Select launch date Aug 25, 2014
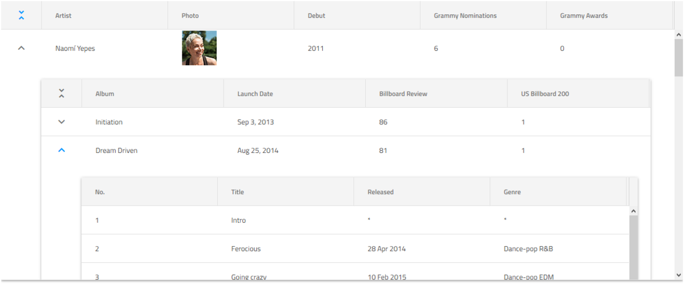The height and width of the screenshot is (288, 688). [x=258, y=151]
